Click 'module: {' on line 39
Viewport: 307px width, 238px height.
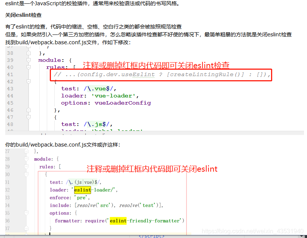click(x=55, y=60)
